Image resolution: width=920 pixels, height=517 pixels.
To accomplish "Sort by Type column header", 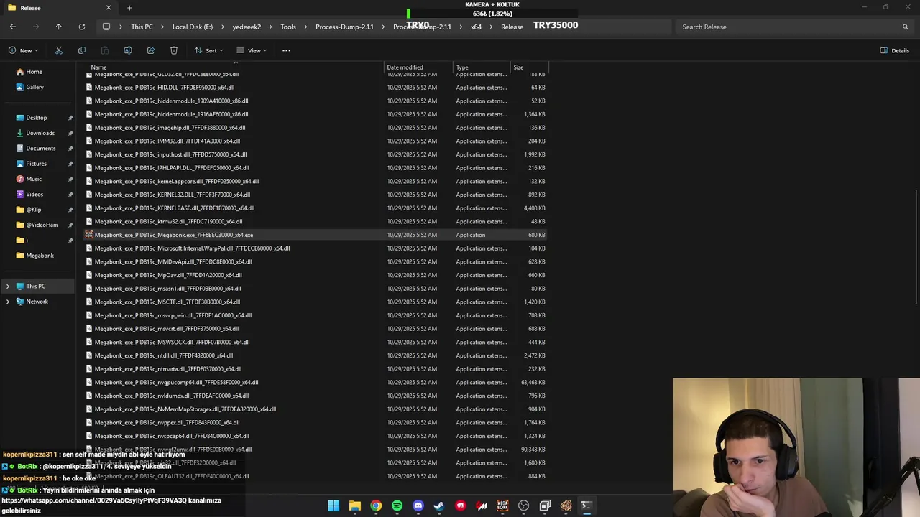I will (462, 67).
